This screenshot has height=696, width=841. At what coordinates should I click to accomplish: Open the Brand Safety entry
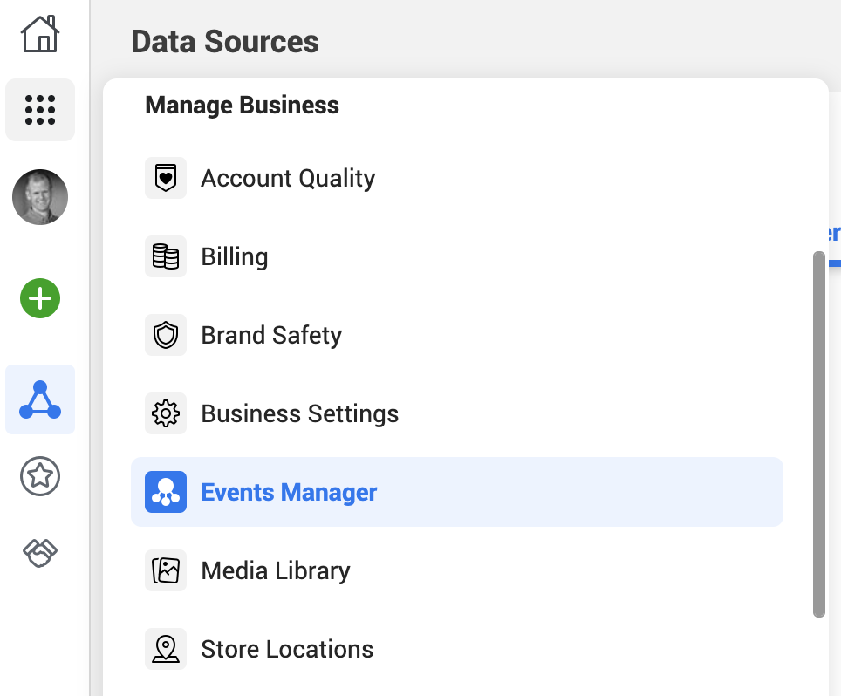(457, 335)
